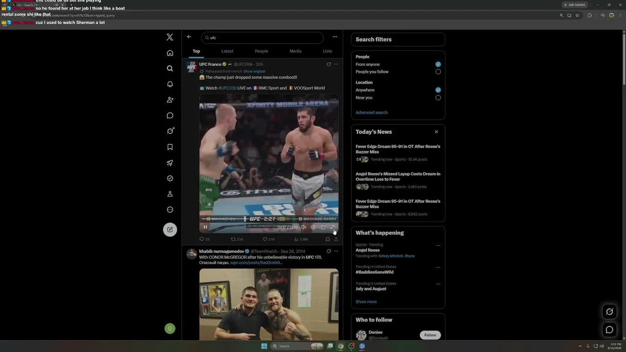
Task: Pause the UFC fight video
Action: click(x=205, y=227)
